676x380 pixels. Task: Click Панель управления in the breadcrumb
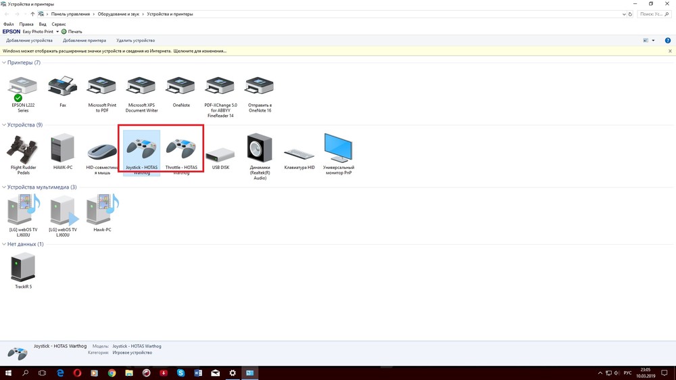click(x=70, y=14)
